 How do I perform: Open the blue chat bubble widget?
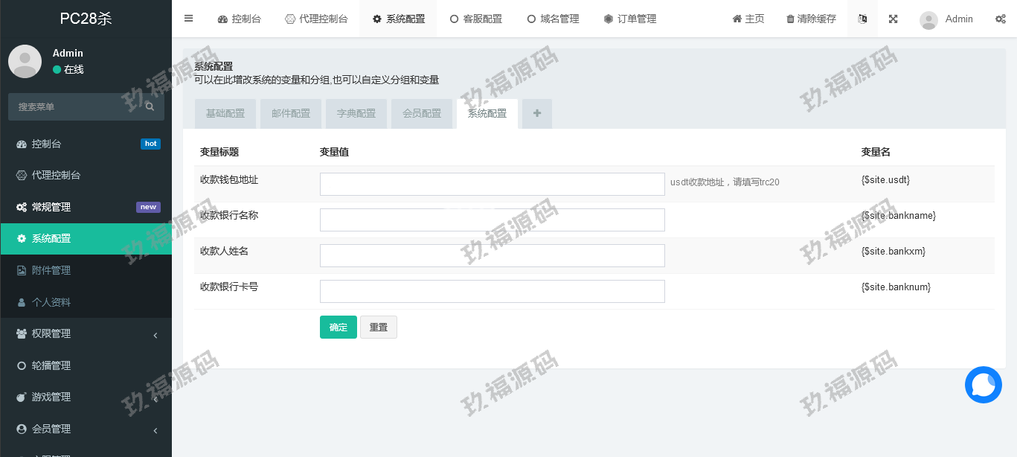[x=983, y=385]
